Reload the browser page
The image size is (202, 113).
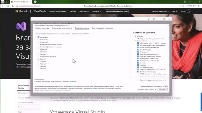[x=13, y=6]
